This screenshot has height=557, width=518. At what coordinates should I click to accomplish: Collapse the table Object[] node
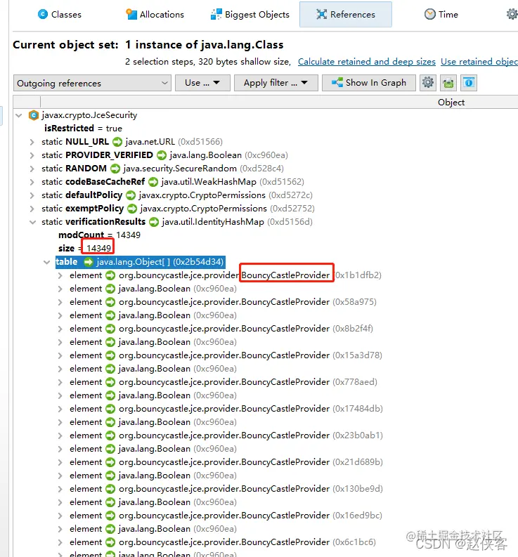(46, 262)
